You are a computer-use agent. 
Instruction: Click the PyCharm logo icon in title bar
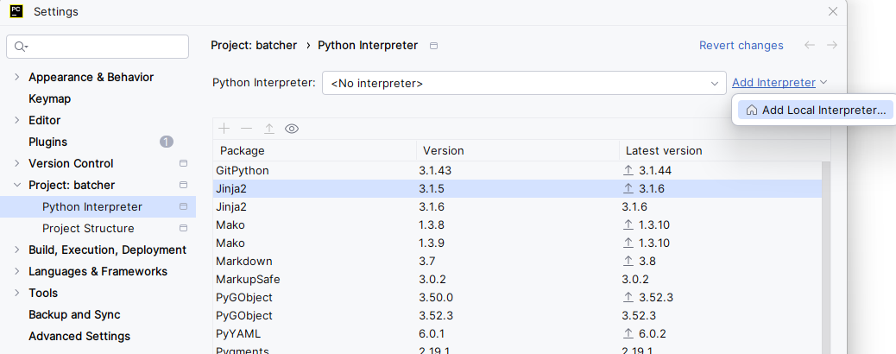[16, 11]
